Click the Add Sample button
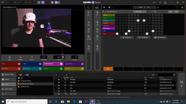The width and height of the screenshot is (186, 104). (x=143, y=38)
